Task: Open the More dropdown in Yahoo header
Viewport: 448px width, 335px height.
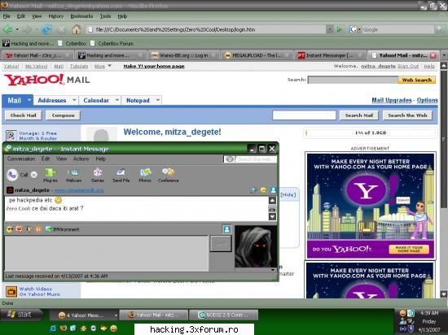Action: 103,66
